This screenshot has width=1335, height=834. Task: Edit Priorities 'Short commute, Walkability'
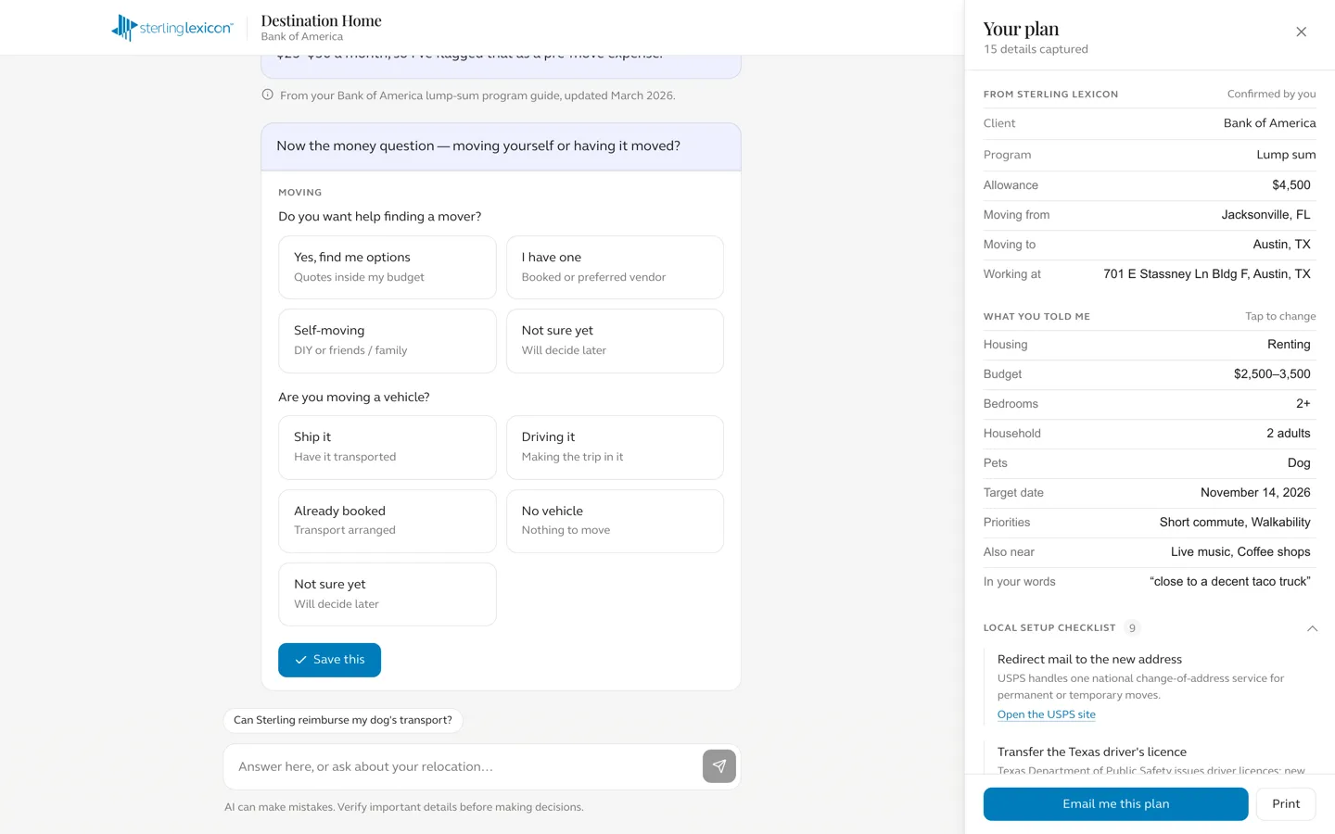(x=1235, y=523)
